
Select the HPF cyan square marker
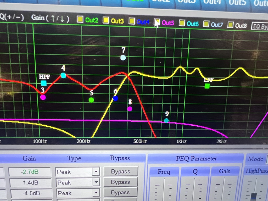tap(44, 83)
